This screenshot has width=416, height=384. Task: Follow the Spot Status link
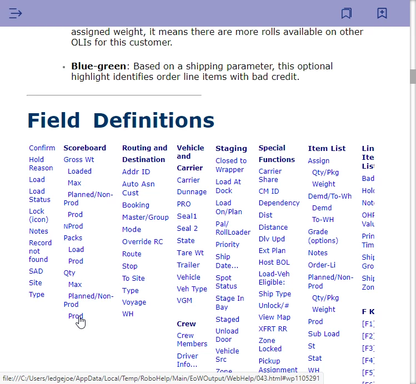pyautogui.click(x=226, y=282)
